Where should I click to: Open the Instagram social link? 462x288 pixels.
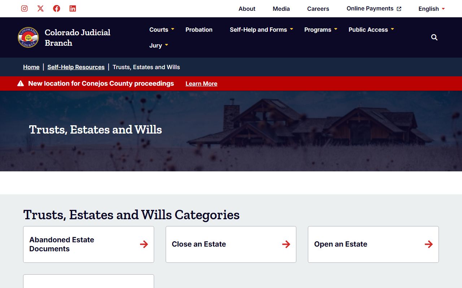24,8
